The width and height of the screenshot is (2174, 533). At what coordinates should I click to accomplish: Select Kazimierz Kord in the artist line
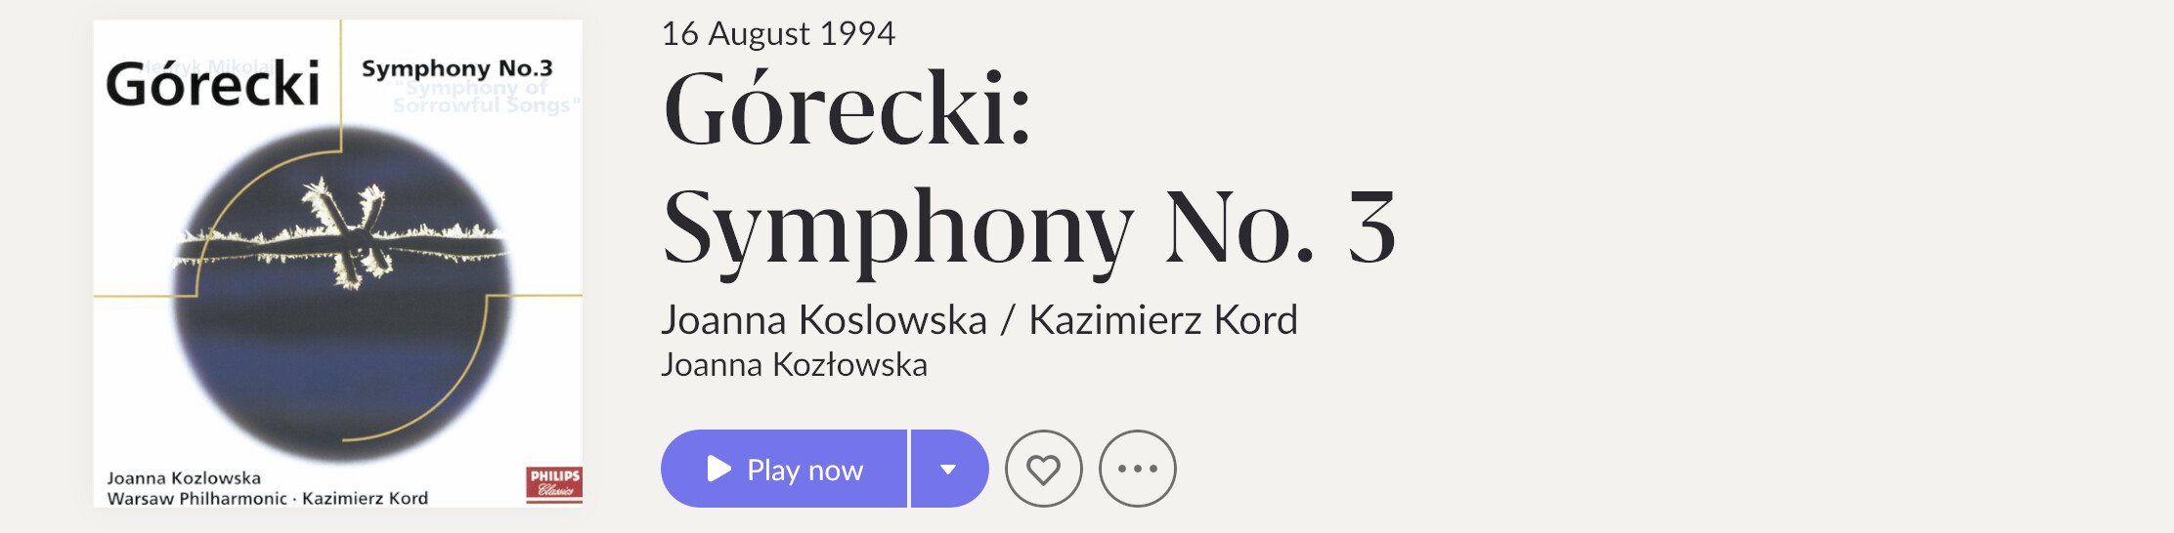[x=1163, y=320]
